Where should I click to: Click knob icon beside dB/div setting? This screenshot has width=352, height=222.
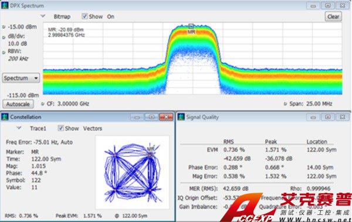4,37
